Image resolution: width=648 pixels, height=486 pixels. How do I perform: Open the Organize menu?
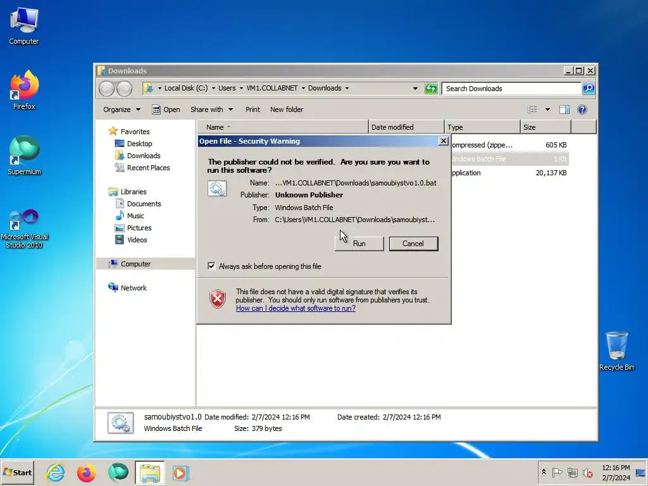click(x=121, y=109)
